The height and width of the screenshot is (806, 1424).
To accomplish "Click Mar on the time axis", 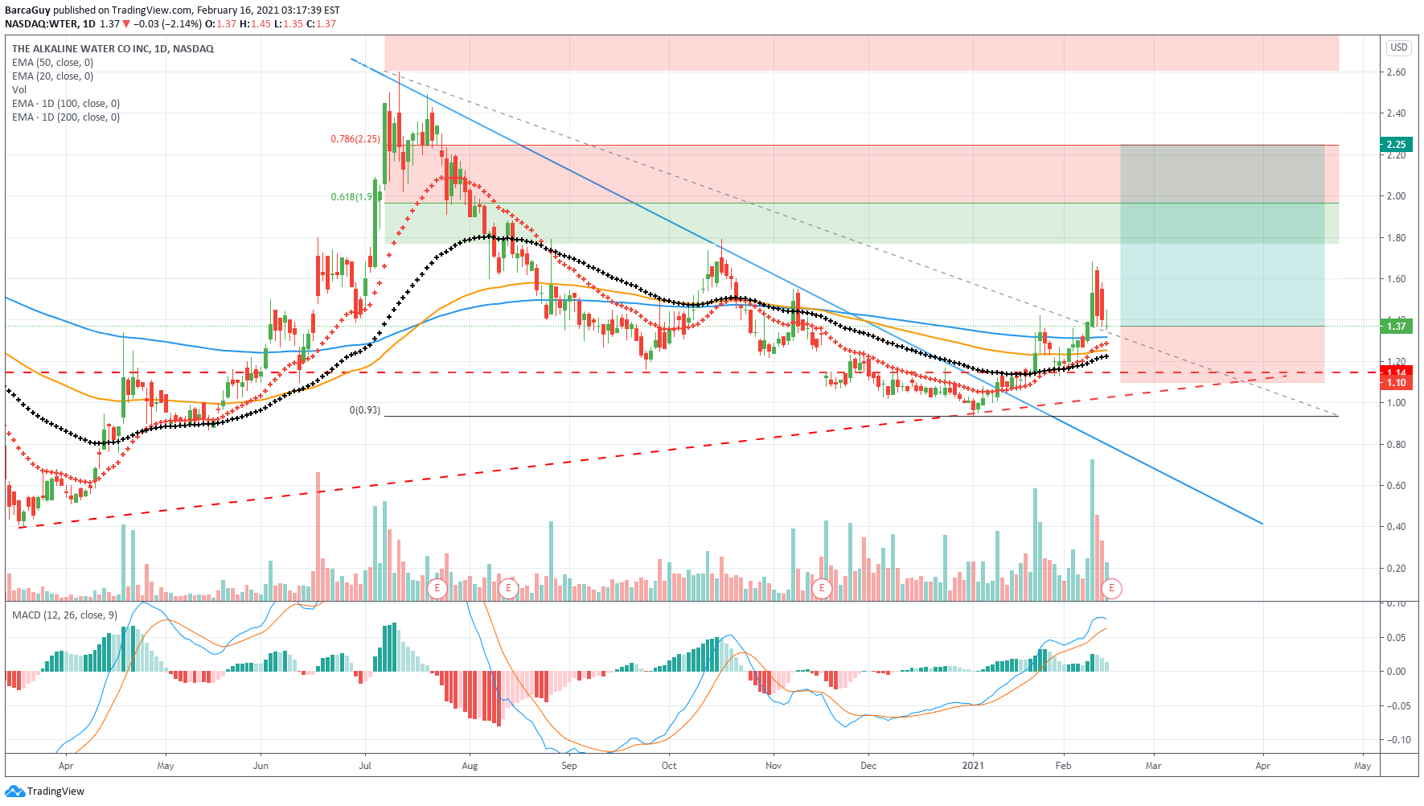I will (1153, 766).
